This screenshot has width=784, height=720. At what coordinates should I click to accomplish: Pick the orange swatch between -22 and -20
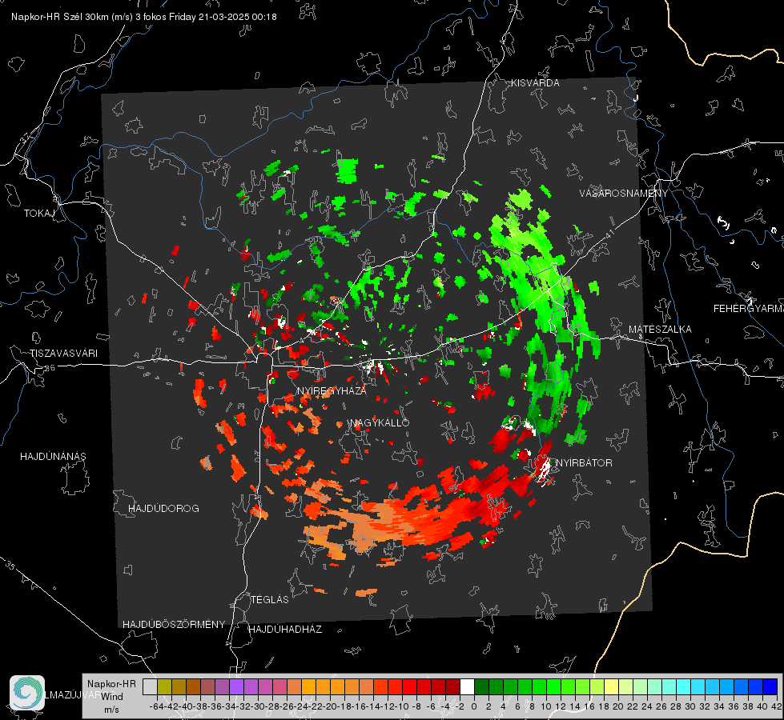[x=323, y=686]
